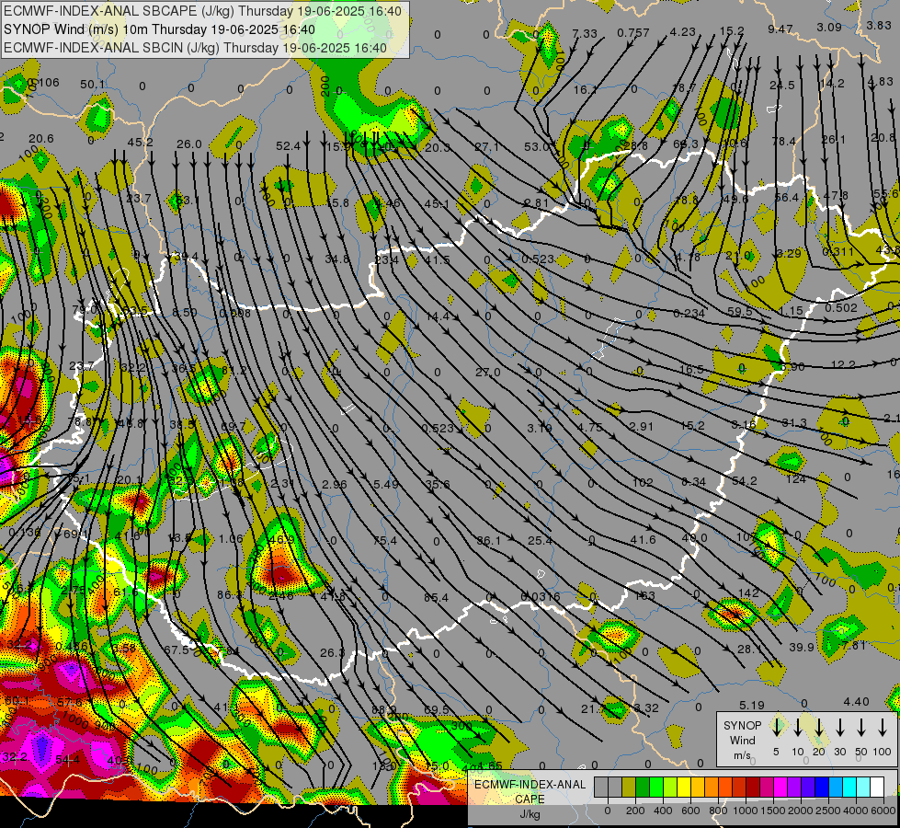Select the map value 0.0316
The image size is (900, 828).
[541, 597]
